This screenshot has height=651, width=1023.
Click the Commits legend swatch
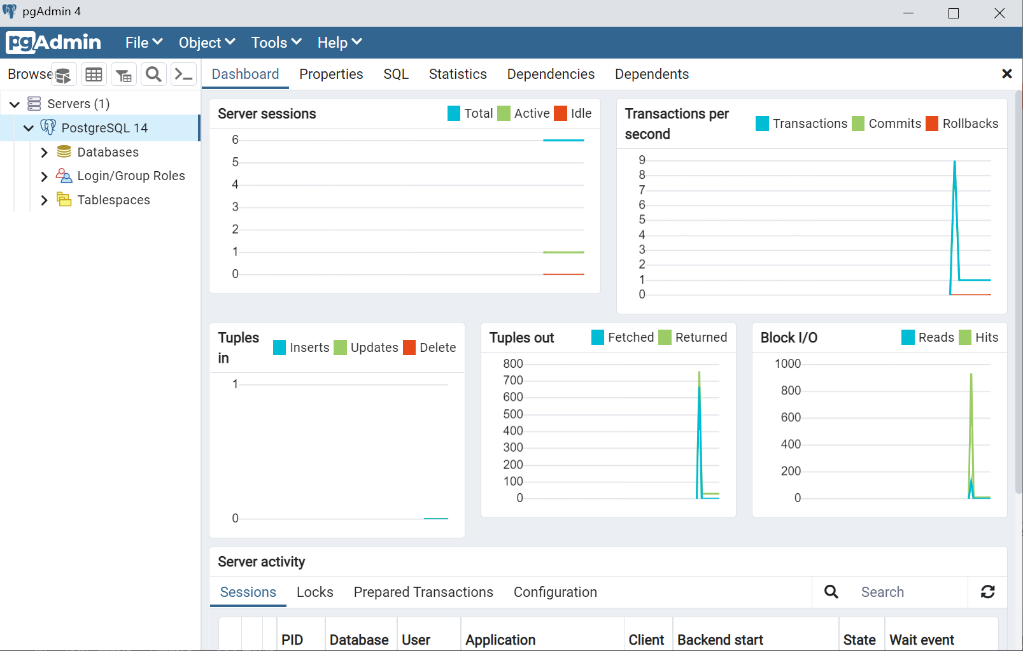pos(858,123)
